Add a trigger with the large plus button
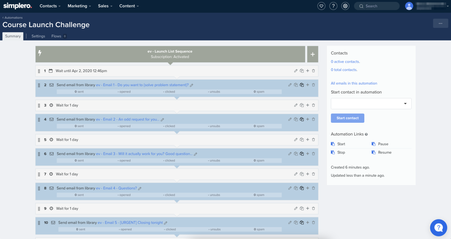This screenshot has width=451, height=239. [312, 54]
